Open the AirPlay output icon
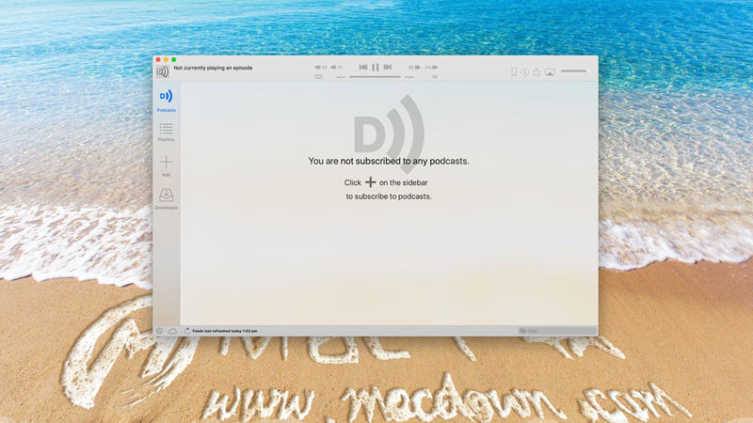The image size is (753, 423). pos(550,72)
